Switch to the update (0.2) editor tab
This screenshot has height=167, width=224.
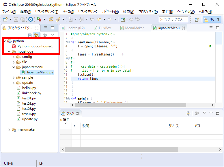pyautogui.click(x=73, y=28)
